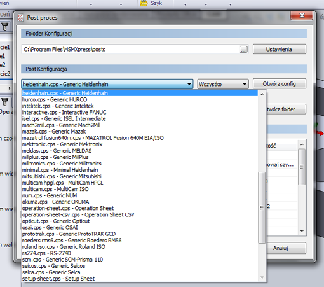
Task: Click the properties table scroll up arrow
Action: tap(302, 144)
